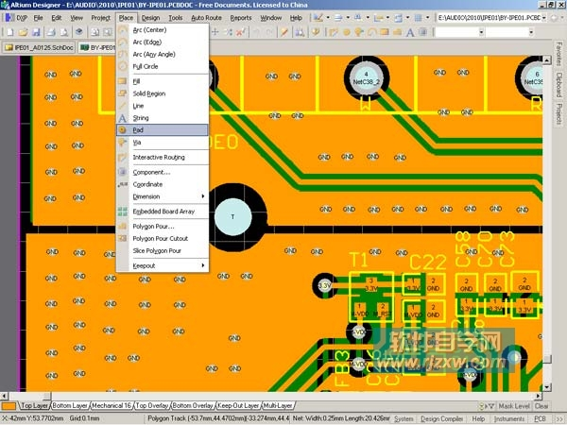The width and height of the screenshot is (567, 425).
Task: Open the Design Compiler panel button
Action: coord(441,418)
